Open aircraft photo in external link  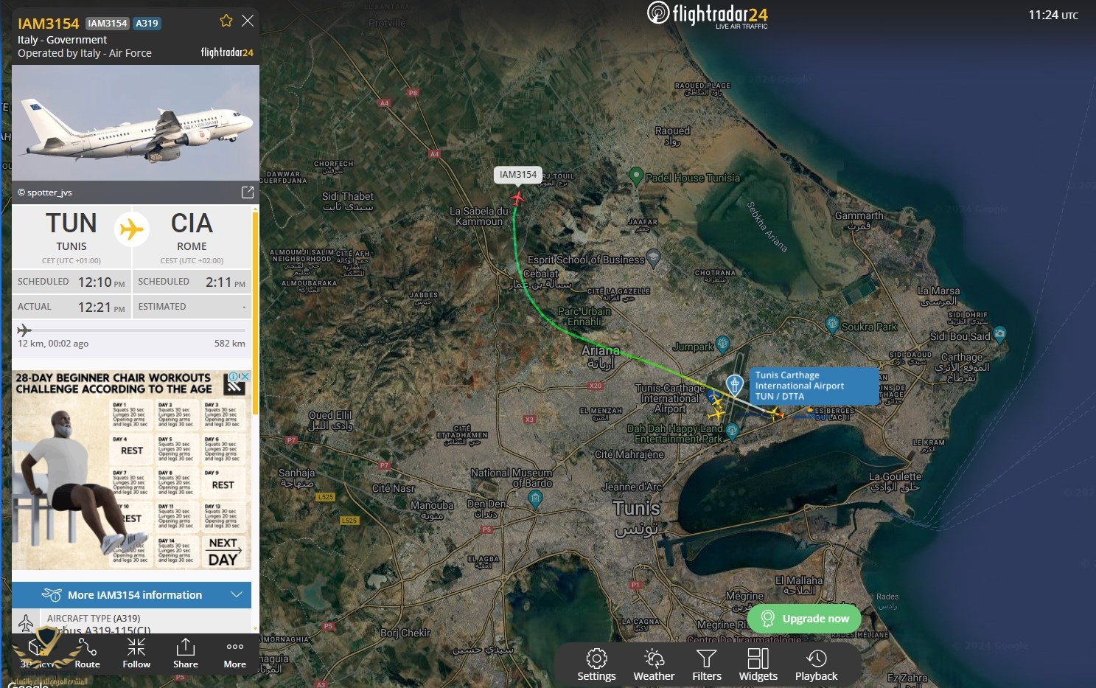pyautogui.click(x=248, y=192)
